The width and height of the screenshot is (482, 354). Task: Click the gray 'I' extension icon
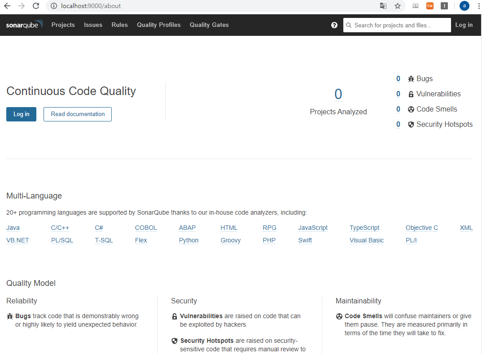click(444, 6)
